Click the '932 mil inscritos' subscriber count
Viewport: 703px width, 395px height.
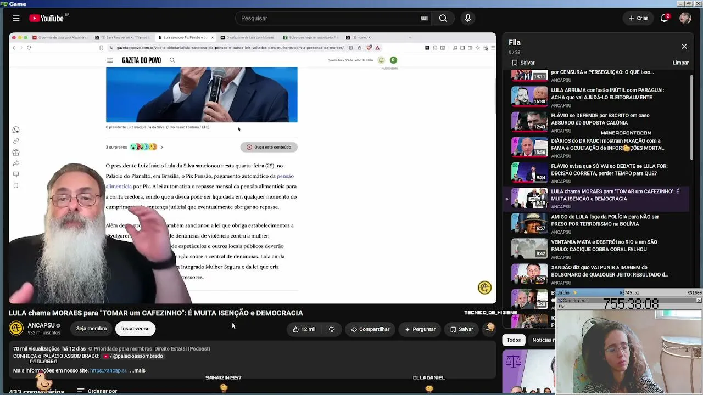pyautogui.click(x=44, y=332)
